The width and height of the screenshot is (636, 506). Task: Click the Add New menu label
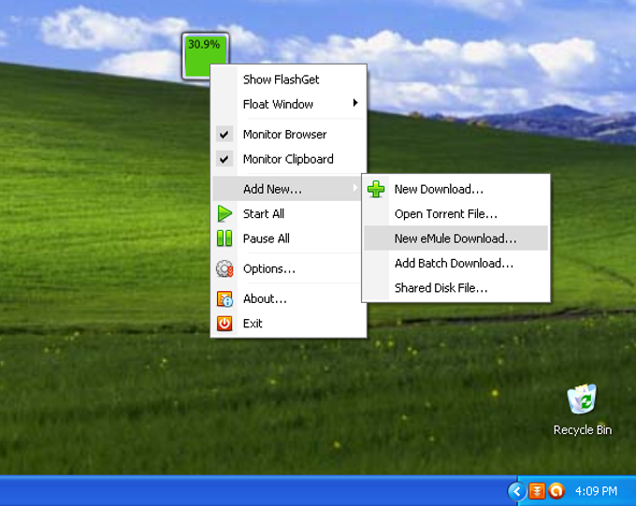272,189
